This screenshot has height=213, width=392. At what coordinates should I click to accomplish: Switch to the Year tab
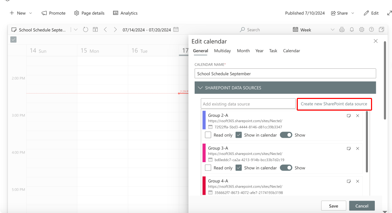[x=260, y=51]
